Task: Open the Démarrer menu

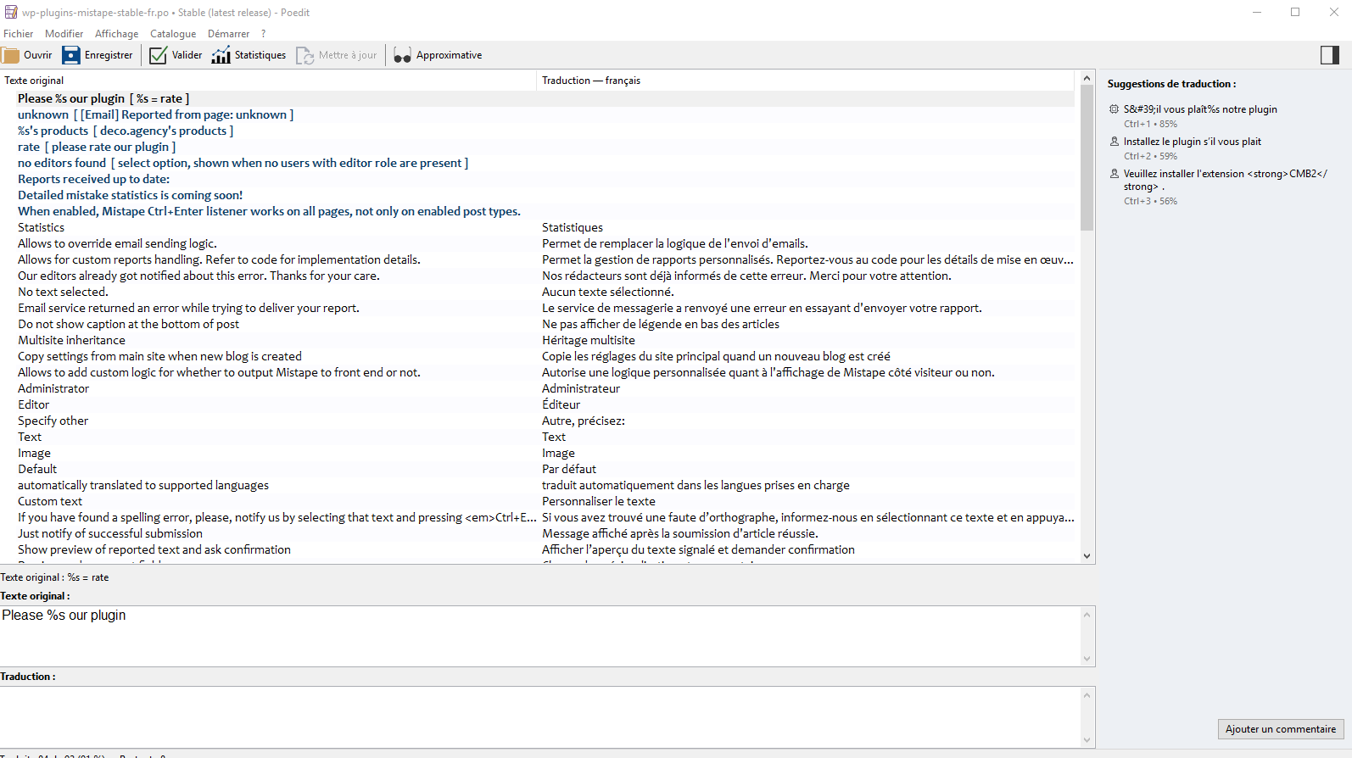Action: pyautogui.click(x=229, y=34)
